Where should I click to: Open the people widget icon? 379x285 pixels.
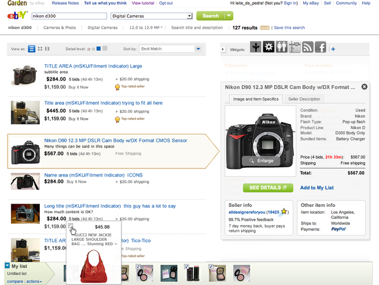point(282,47)
